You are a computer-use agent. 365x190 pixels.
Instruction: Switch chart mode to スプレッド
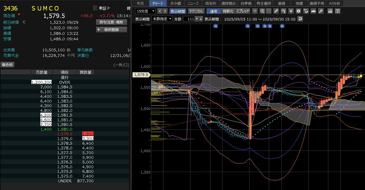click(x=243, y=11)
